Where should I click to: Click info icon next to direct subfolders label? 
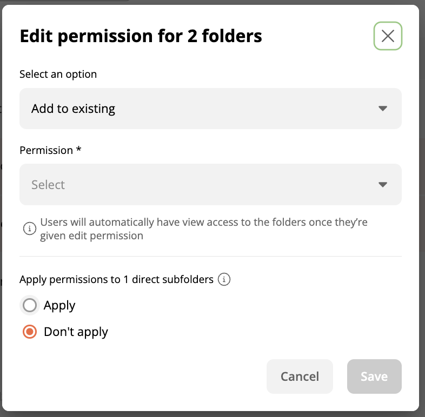point(224,279)
